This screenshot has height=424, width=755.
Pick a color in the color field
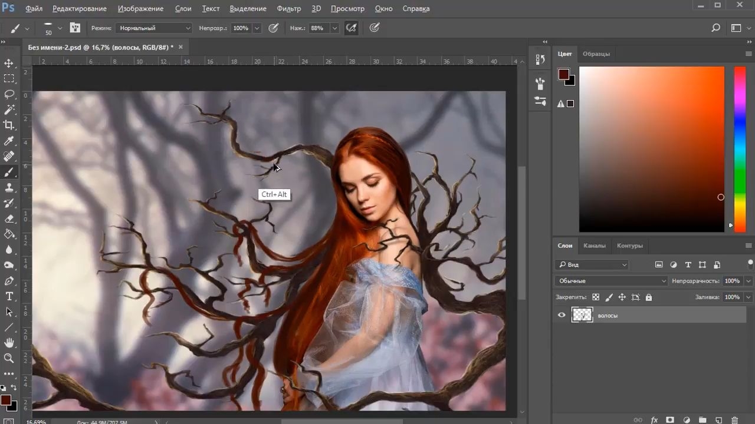652,149
